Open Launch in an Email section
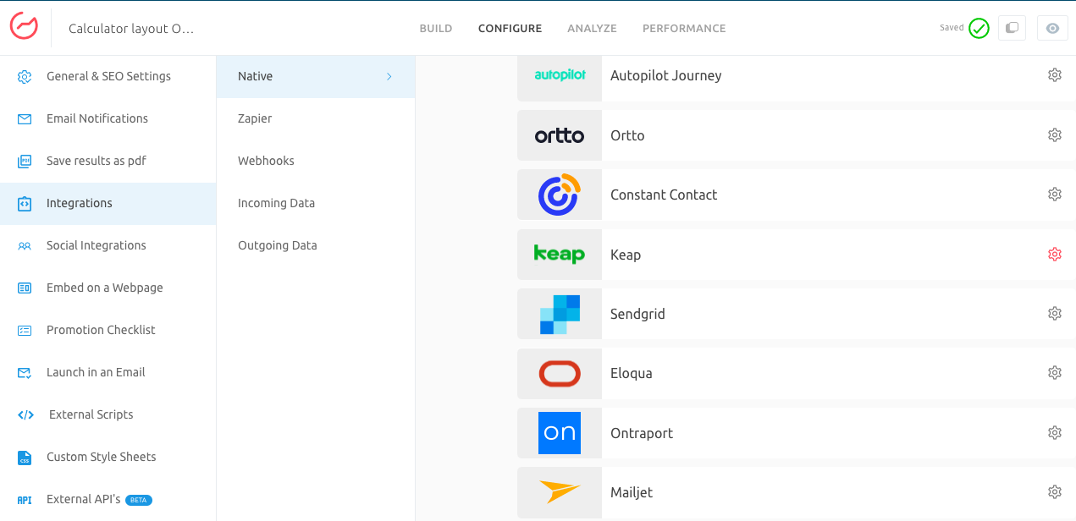Viewport: 1076px width, 521px height. coord(108,372)
